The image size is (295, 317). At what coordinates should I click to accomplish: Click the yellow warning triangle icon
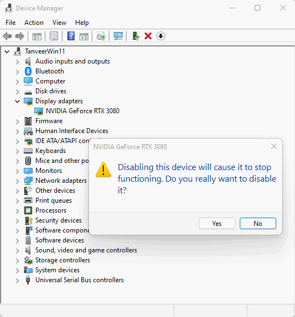(x=103, y=170)
